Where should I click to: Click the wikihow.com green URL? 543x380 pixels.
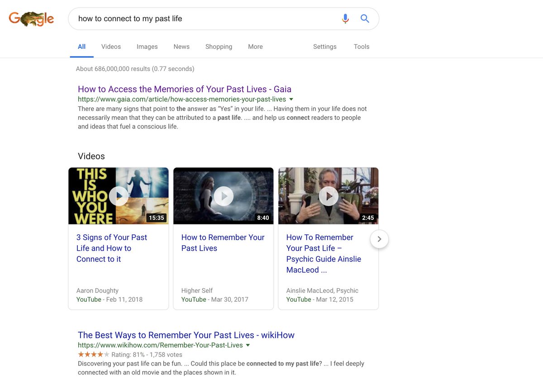pyautogui.click(x=160, y=345)
